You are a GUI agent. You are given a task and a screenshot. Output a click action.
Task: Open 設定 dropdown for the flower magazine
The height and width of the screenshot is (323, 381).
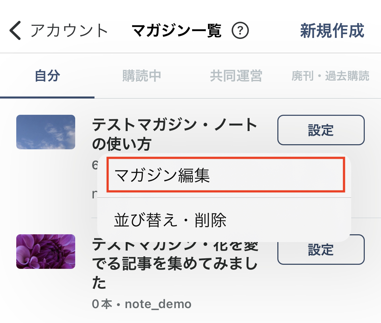pos(321,250)
